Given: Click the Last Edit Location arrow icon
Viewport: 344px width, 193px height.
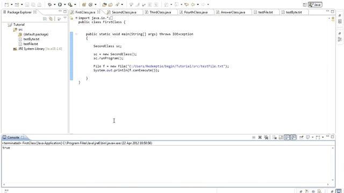Looking at the screenshot, I should pyautogui.click(x=187, y=4).
